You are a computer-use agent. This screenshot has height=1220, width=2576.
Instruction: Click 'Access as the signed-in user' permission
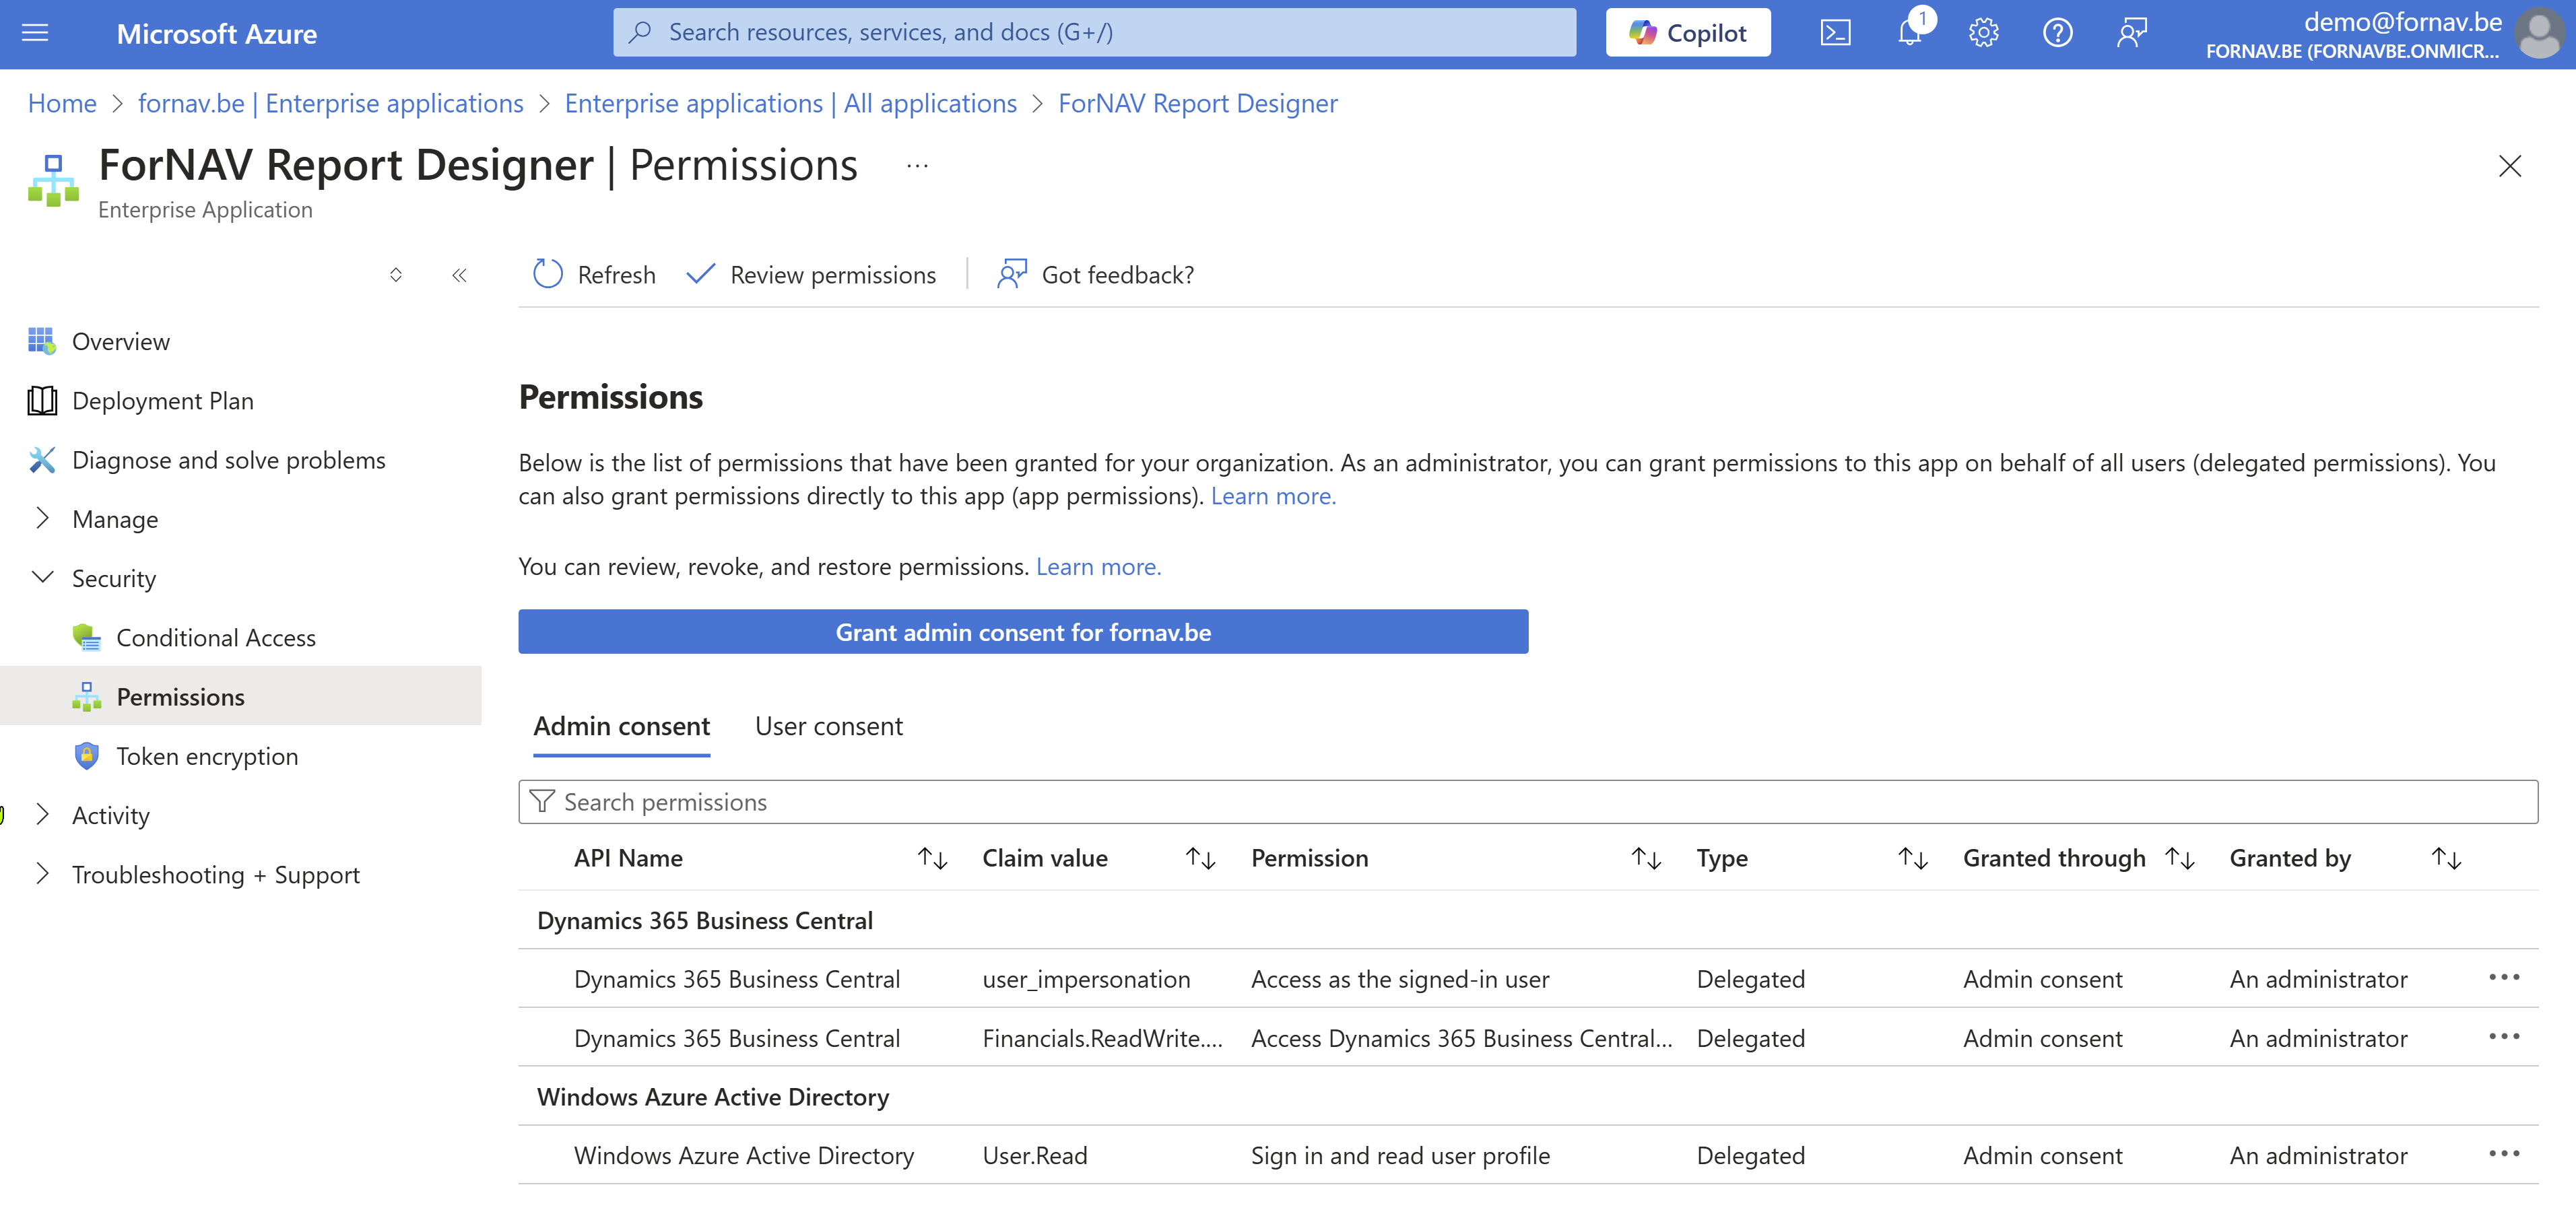click(x=1400, y=980)
